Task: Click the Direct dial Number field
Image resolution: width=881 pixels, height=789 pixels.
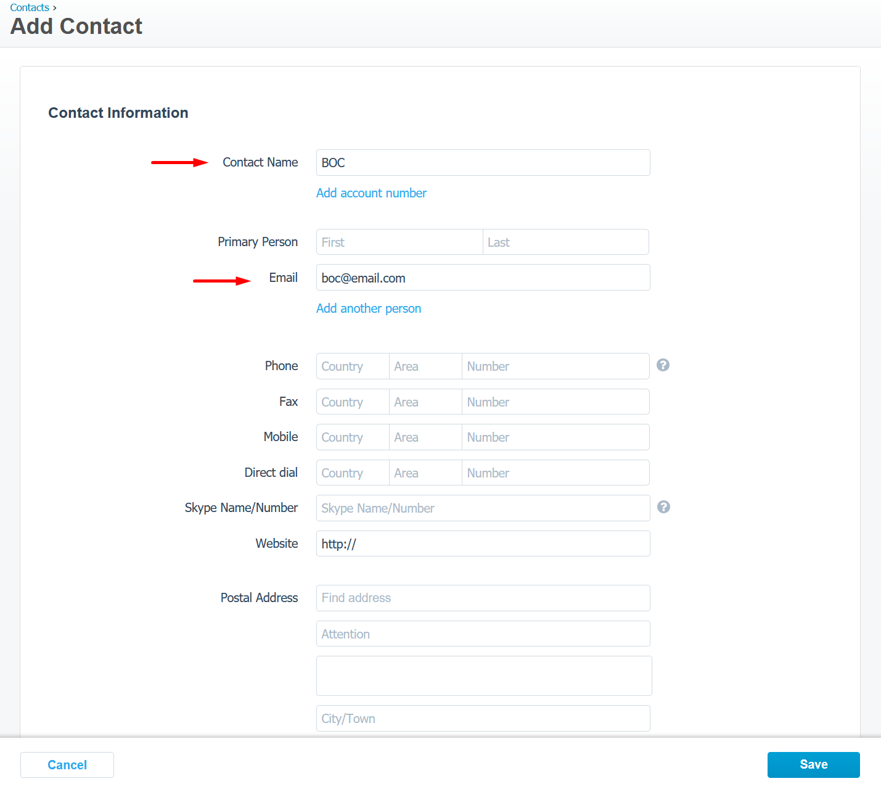Action: (555, 473)
